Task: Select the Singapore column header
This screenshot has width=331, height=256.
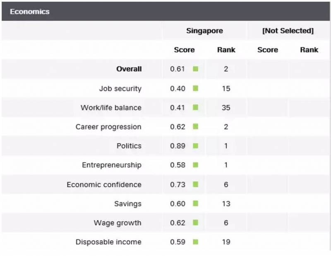Action: pyautogui.click(x=204, y=31)
